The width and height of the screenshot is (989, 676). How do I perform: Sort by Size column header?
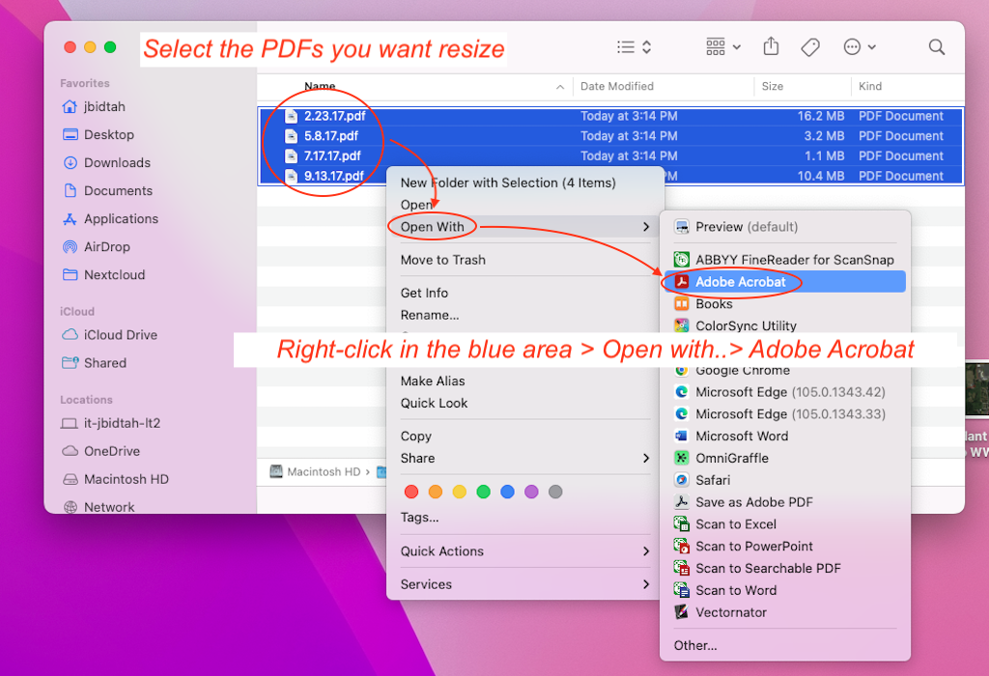pyautogui.click(x=772, y=86)
